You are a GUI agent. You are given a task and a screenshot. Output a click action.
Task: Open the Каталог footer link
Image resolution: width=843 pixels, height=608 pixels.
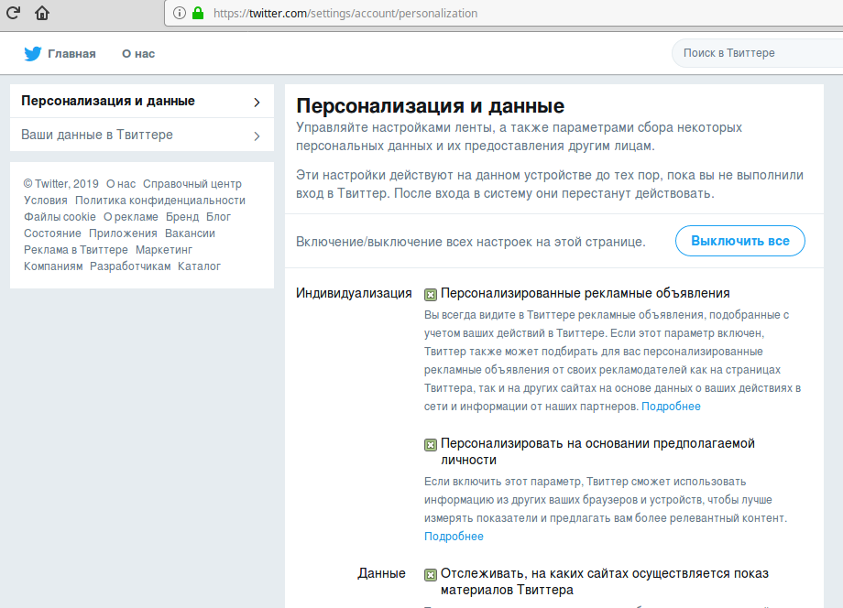(x=200, y=266)
